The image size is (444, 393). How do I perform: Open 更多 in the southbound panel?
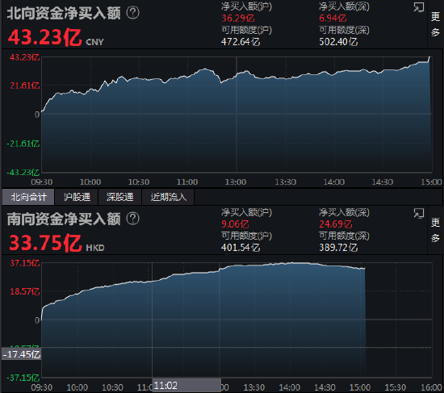click(x=435, y=230)
